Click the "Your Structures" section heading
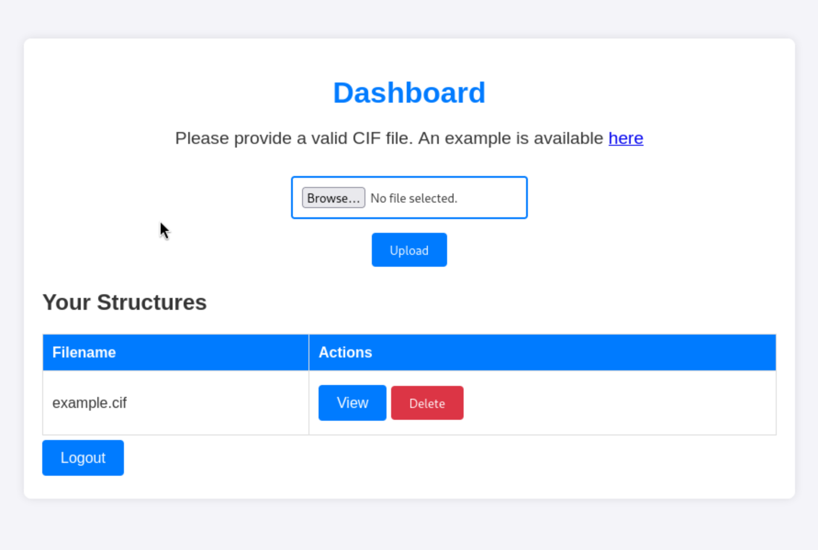The width and height of the screenshot is (818, 550). pyautogui.click(x=124, y=302)
